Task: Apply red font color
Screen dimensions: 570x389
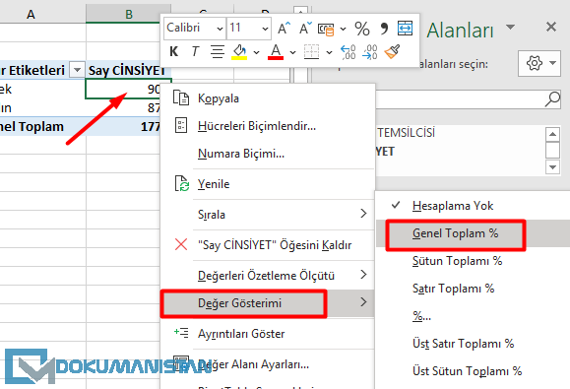Action: click(276, 51)
